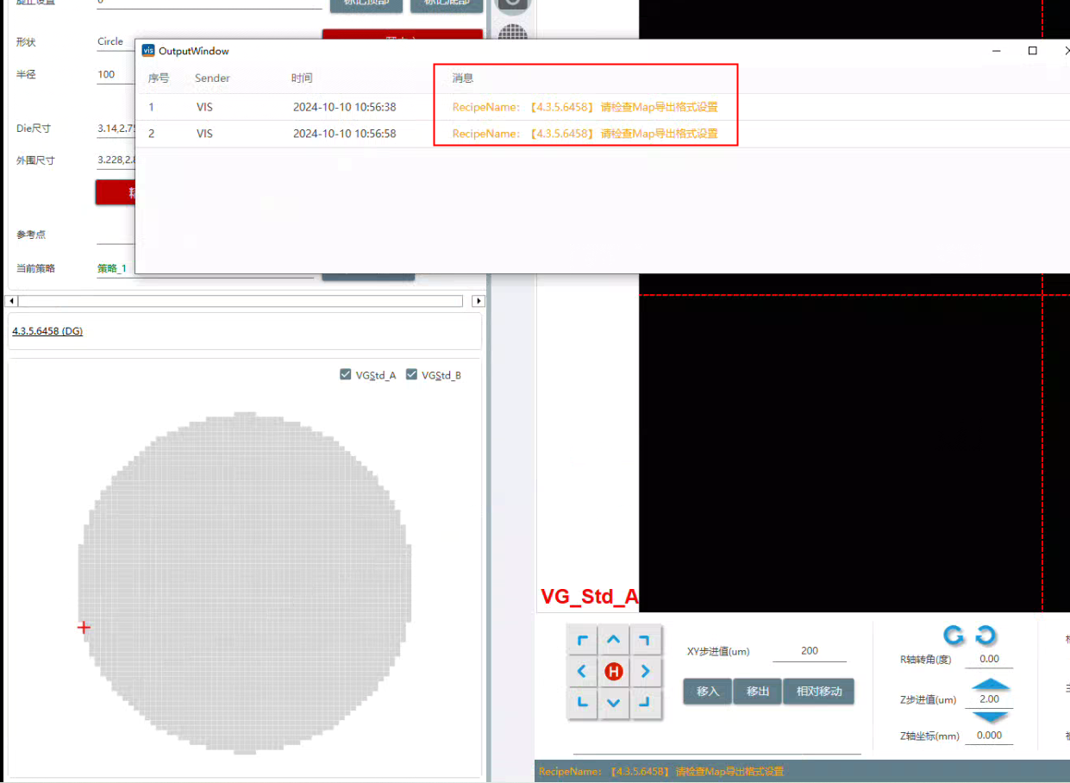
Task: Click the Z轴坐标 value field
Action: 989,736
